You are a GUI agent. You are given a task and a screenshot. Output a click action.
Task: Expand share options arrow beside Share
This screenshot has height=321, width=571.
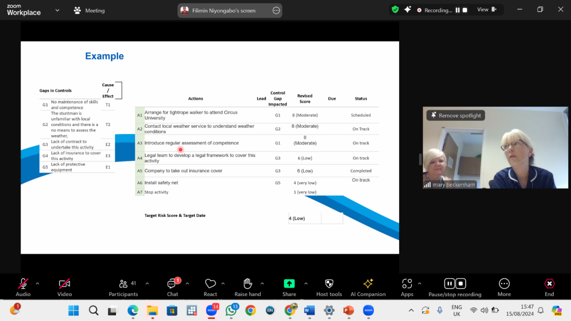[305, 283]
